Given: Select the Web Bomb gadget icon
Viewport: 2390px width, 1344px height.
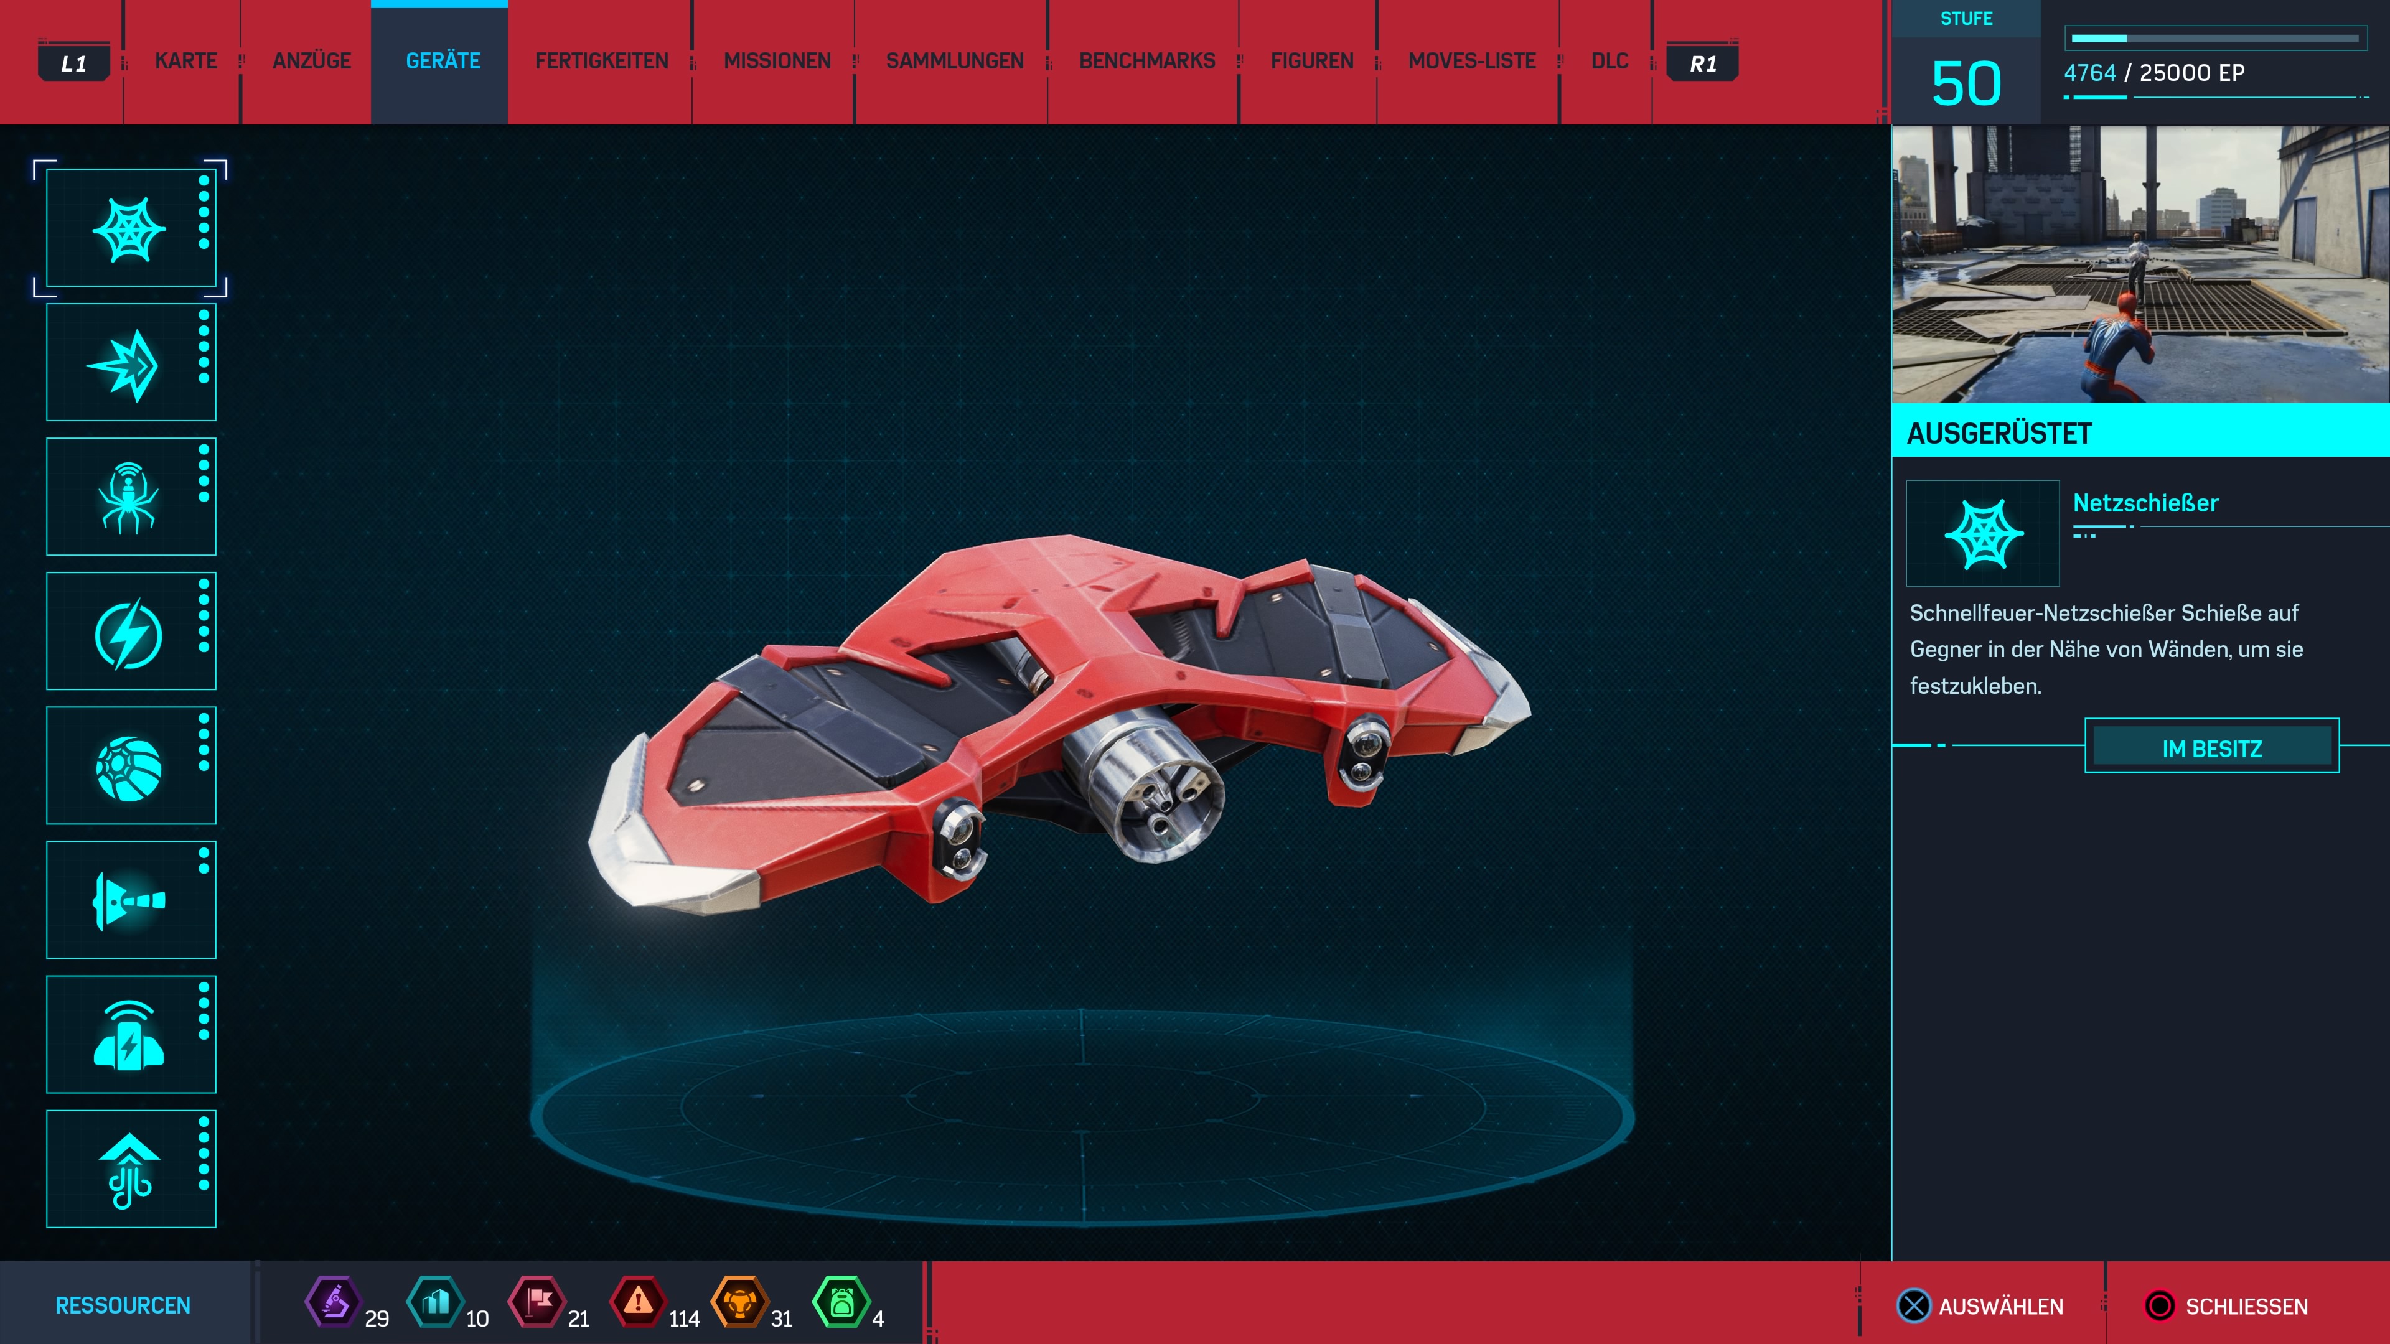Looking at the screenshot, I should (x=130, y=767).
